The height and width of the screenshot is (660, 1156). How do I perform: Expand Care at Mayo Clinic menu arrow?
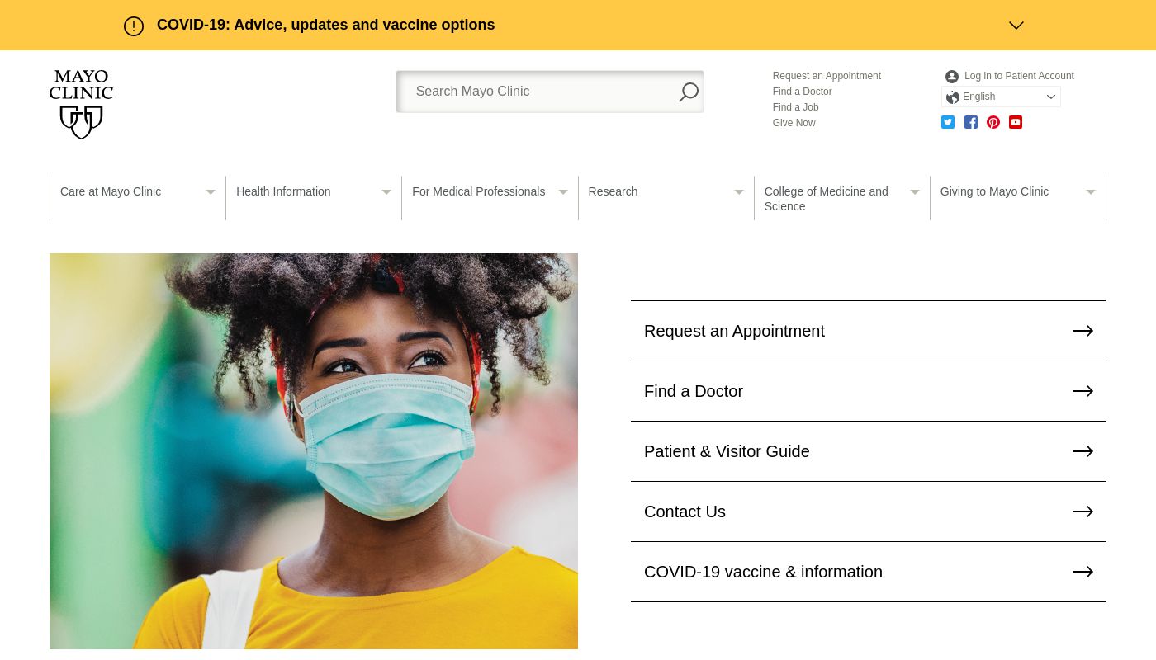[211, 192]
